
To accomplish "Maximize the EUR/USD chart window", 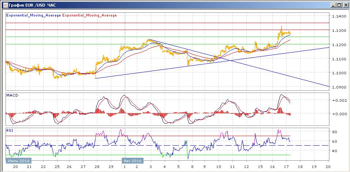I will pos(339,5).
